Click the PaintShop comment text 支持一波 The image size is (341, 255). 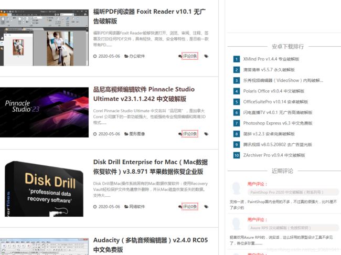pyautogui.click(x=283, y=205)
